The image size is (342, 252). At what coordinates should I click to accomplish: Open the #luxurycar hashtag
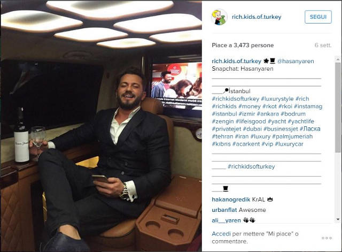289,144
